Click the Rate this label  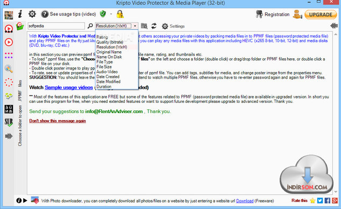[299, 200]
